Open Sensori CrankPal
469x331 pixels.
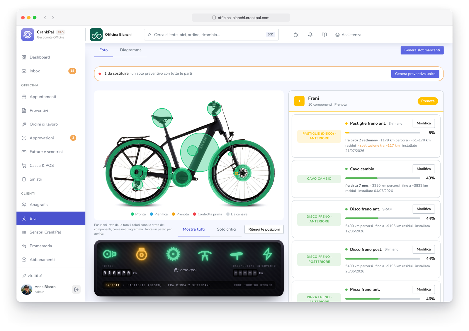tap(51, 232)
